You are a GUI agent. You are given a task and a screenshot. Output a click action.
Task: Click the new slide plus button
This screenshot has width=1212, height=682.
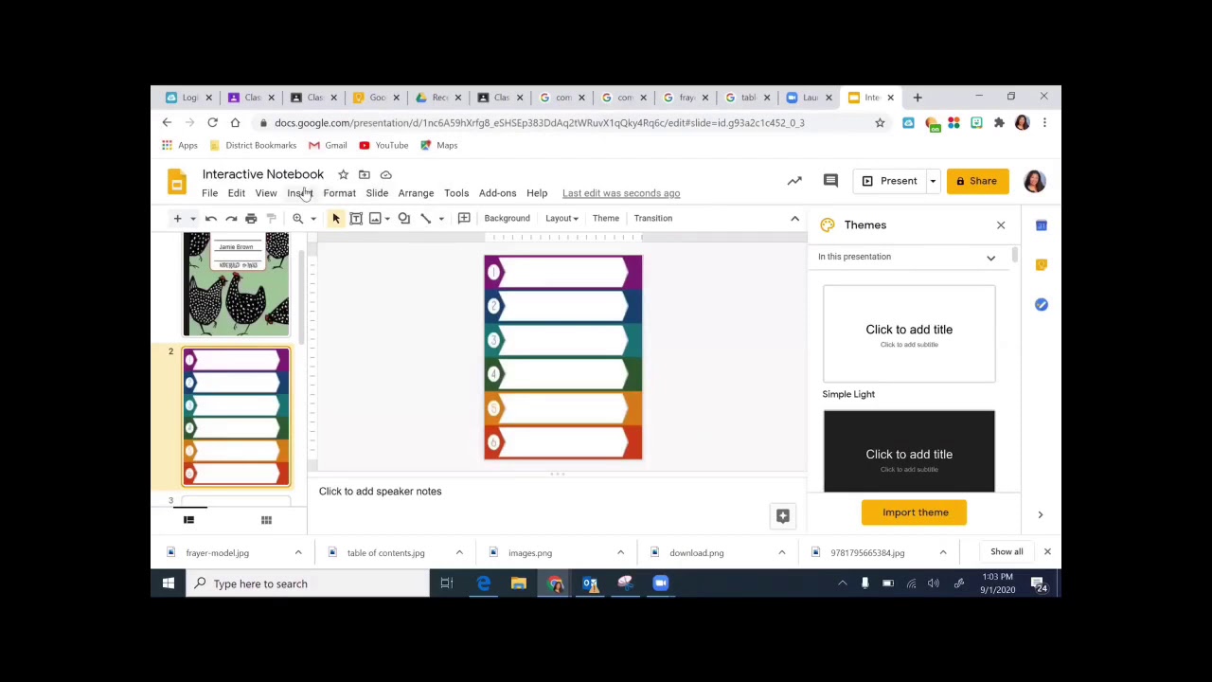point(177,218)
